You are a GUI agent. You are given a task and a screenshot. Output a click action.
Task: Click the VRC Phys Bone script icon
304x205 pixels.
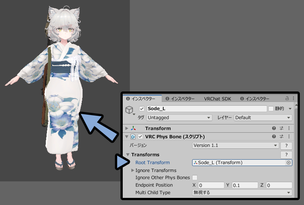pos(133,137)
